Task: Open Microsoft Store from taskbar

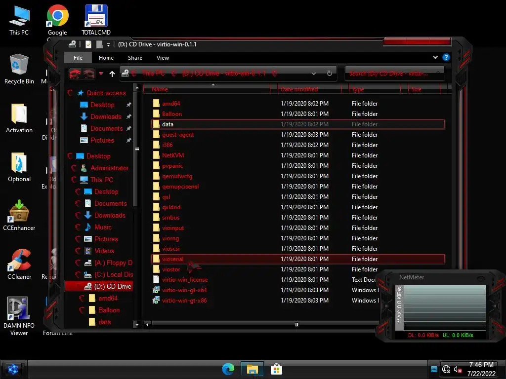Action: tap(276, 369)
